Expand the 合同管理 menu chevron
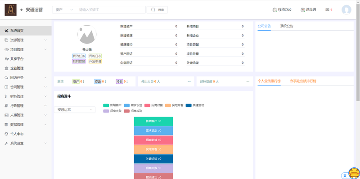The image size is (360, 179). coord(45,87)
